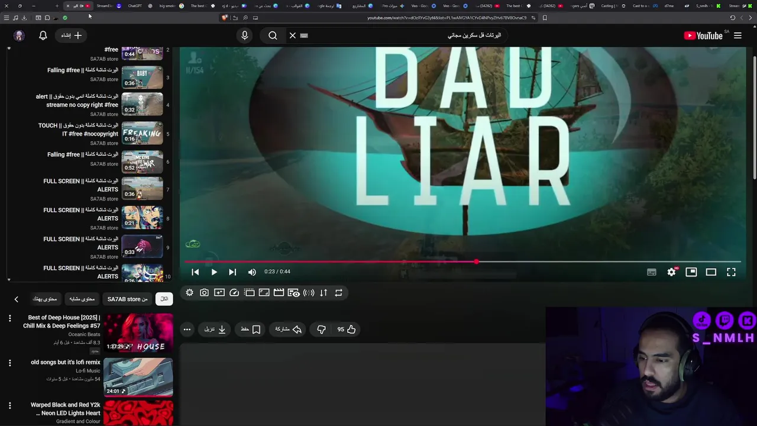Select the الكل (All) filter chip
The width and height of the screenshot is (757, 426).
click(164, 299)
